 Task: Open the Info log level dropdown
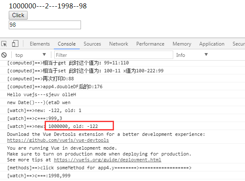coord(192,55)
